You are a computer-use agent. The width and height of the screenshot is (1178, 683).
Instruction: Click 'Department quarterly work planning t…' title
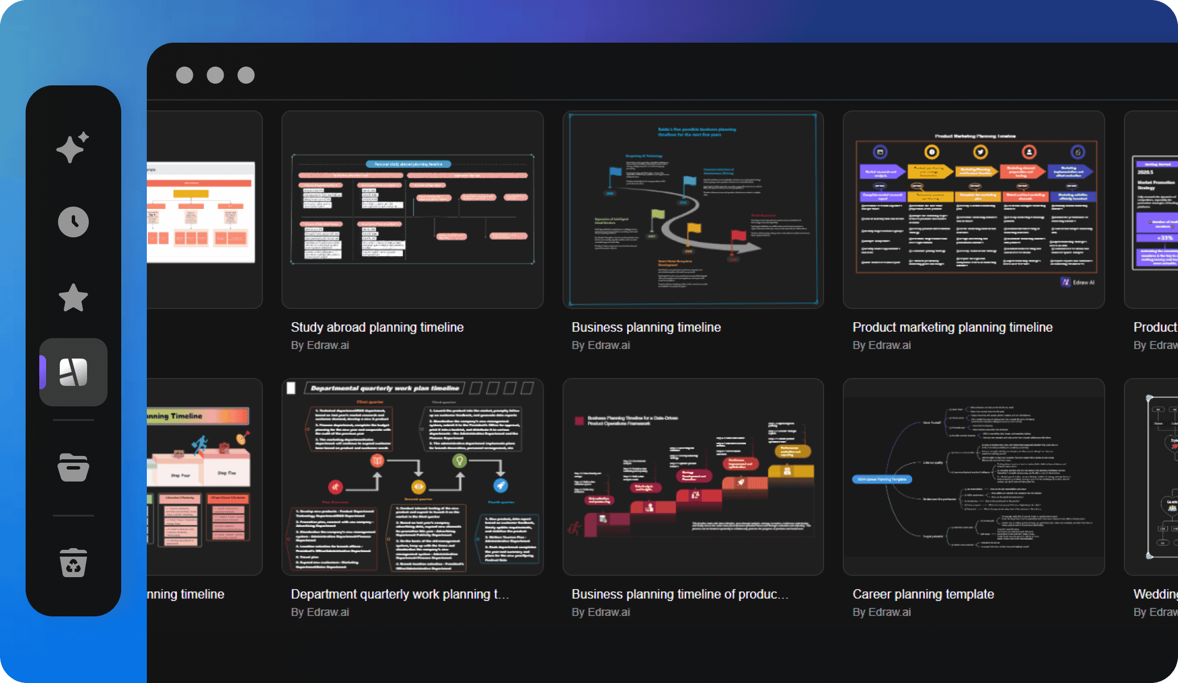[400, 594]
